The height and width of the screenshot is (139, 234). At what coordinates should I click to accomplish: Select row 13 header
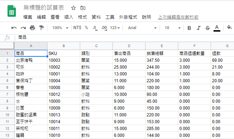click(x=7, y=135)
